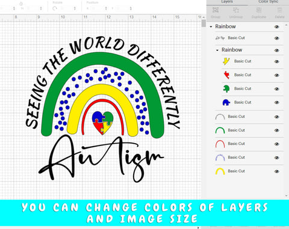Hide the top Rainbow group layer
This screenshot has width=289, height=229.
pos(277,27)
